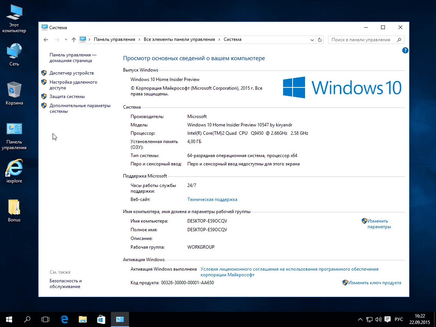Click the 4,00 ГБ memory value
The width and height of the screenshot is (436, 327).
194,142
